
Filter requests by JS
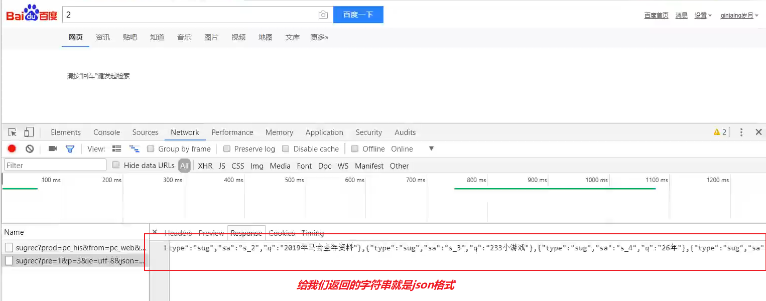click(x=222, y=166)
